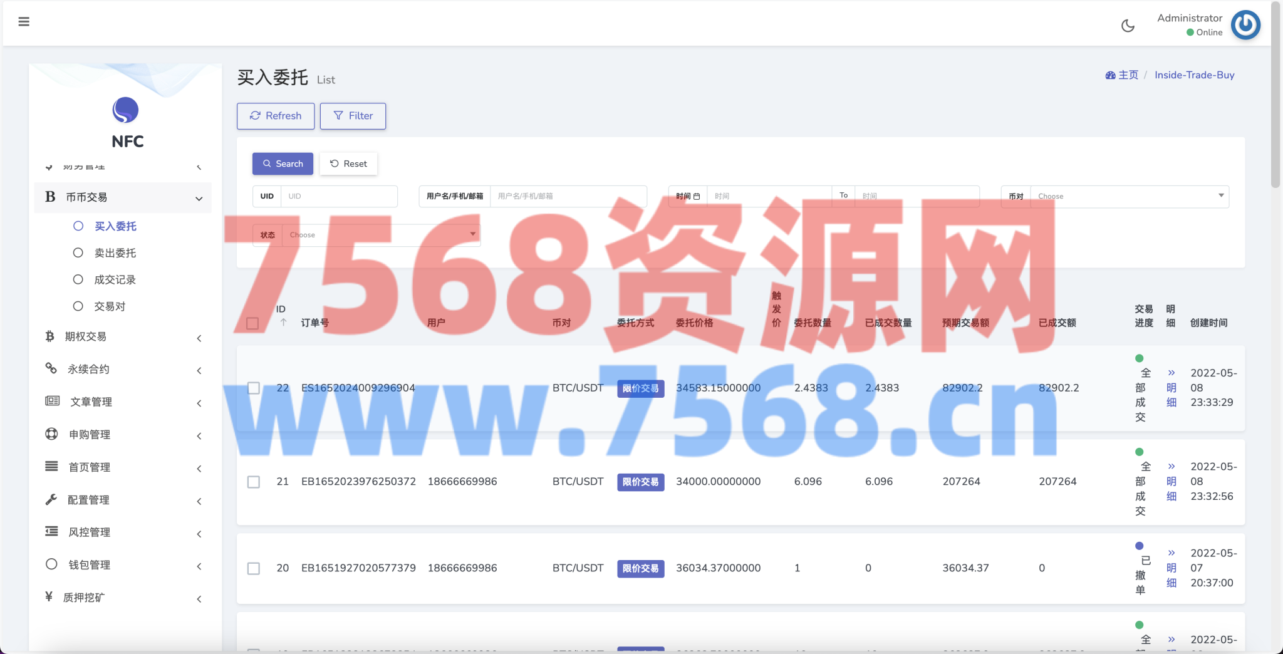Go to 成交记录 menu item
Image resolution: width=1283 pixels, height=654 pixels.
[115, 280]
